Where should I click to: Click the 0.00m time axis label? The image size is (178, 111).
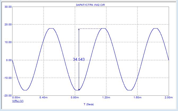(x=16, y=98)
